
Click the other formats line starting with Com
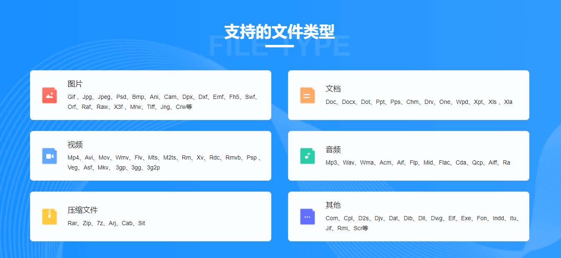tap(422, 218)
